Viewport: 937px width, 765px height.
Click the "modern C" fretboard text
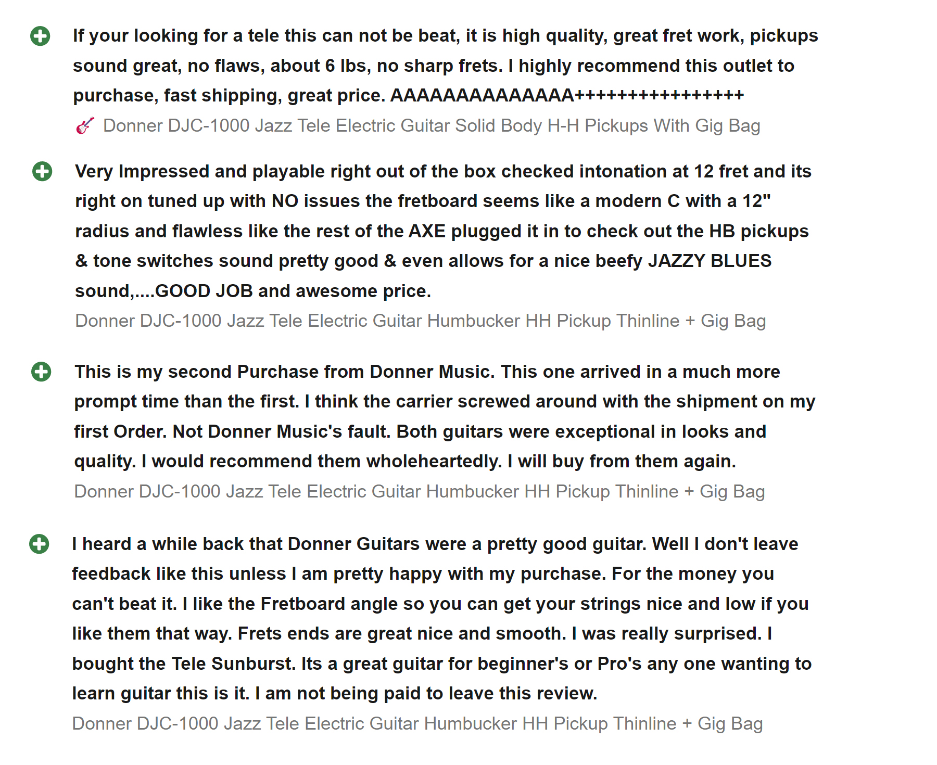click(x=637, y=201)
